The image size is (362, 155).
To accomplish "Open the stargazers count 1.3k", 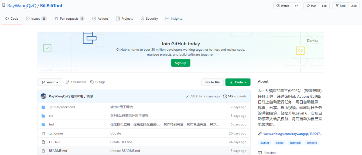I will click(x=324, y=6).
